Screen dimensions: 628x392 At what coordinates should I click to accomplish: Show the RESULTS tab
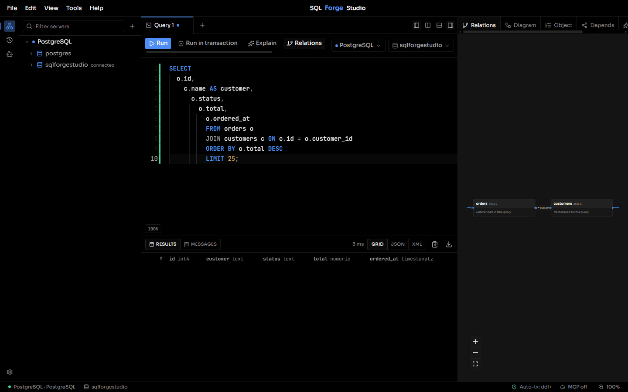[163, 244]
